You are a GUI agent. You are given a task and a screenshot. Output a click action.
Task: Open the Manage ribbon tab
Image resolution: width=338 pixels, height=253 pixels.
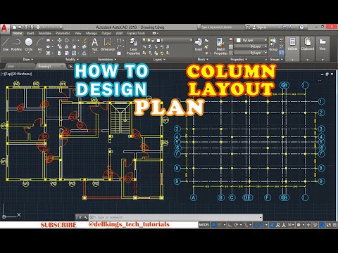(91, 33)
